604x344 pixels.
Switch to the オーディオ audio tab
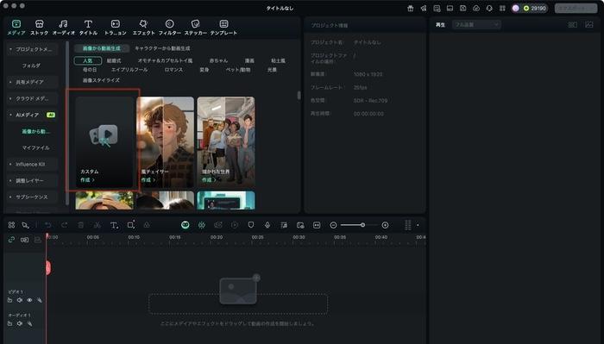click(64, 28)
